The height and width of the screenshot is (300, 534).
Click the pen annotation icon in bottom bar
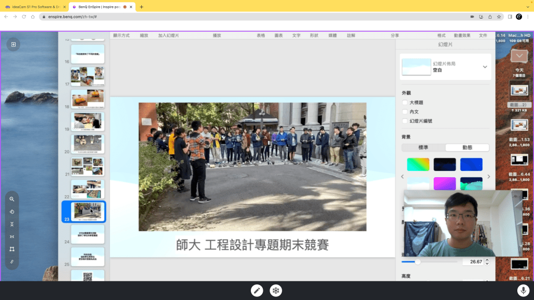(257, 291)
